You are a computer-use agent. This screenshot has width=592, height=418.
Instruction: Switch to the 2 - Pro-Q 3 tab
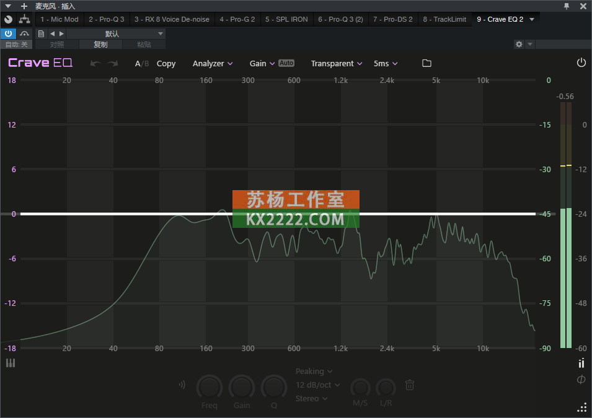click(107, 19)
